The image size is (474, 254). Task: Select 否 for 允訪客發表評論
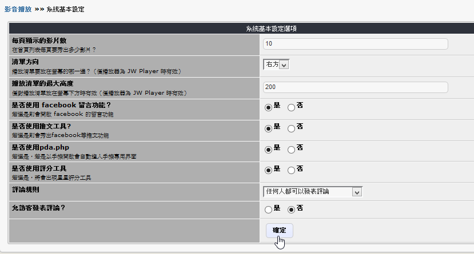pyautogui.click(x=291, y=210)
